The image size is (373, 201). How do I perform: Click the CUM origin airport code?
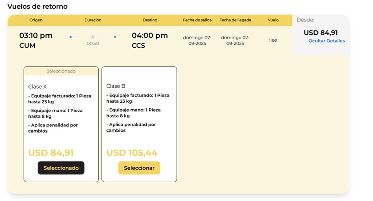pyautogui.click(x=27, y=46)
